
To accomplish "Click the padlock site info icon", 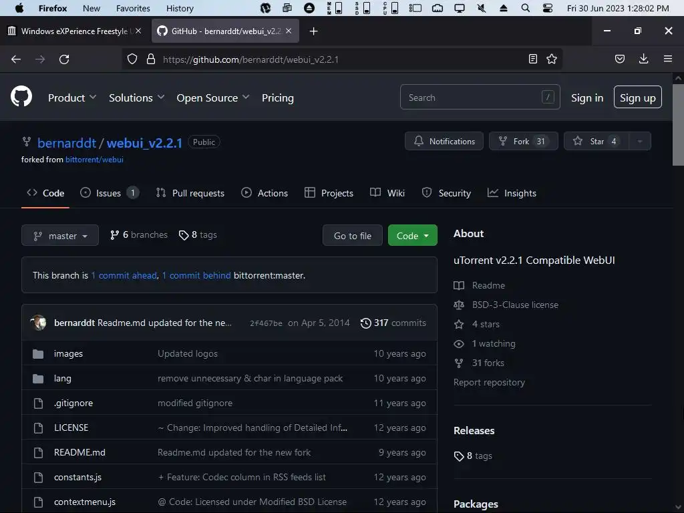I will (x=151, y=59).
